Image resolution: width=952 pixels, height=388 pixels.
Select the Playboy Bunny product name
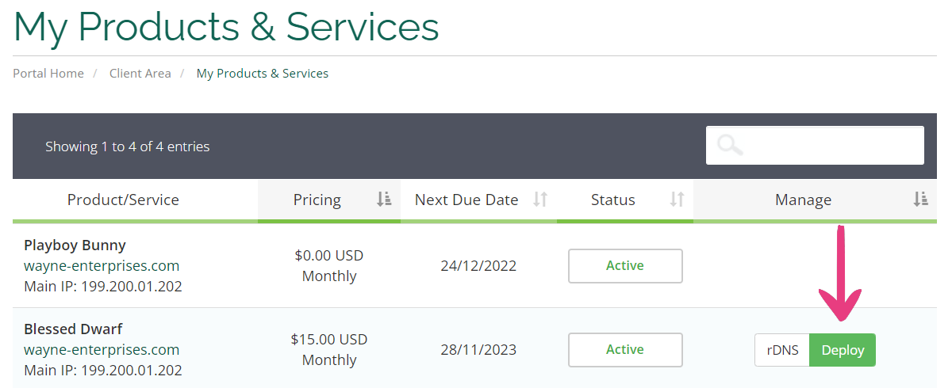(75, 245)
